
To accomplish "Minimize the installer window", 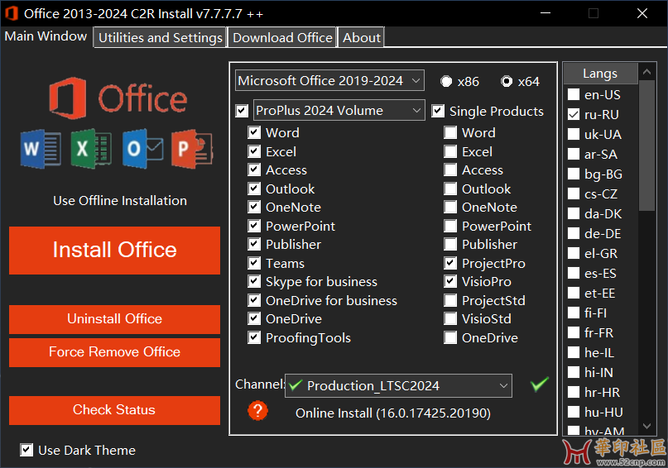I will pos(545,13).
